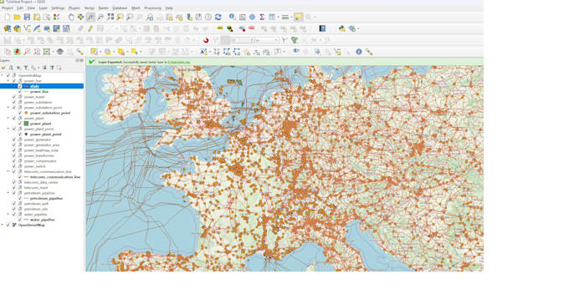Select the Pan Map hand tool
The width and height of the screenshot is (569, 304).
click(71, 17)
